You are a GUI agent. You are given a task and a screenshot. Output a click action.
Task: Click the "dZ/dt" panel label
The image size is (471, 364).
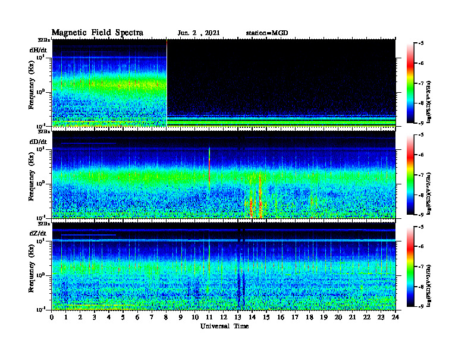click(38, 233)
